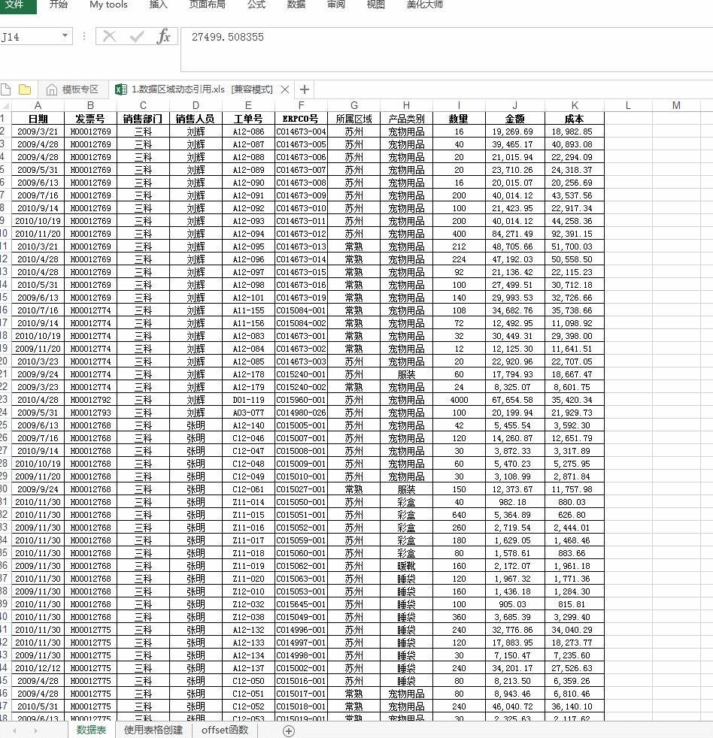Open the 视图 ribbon tab
The height and width of the screenshot is (738, 713).
coord(375,5)
